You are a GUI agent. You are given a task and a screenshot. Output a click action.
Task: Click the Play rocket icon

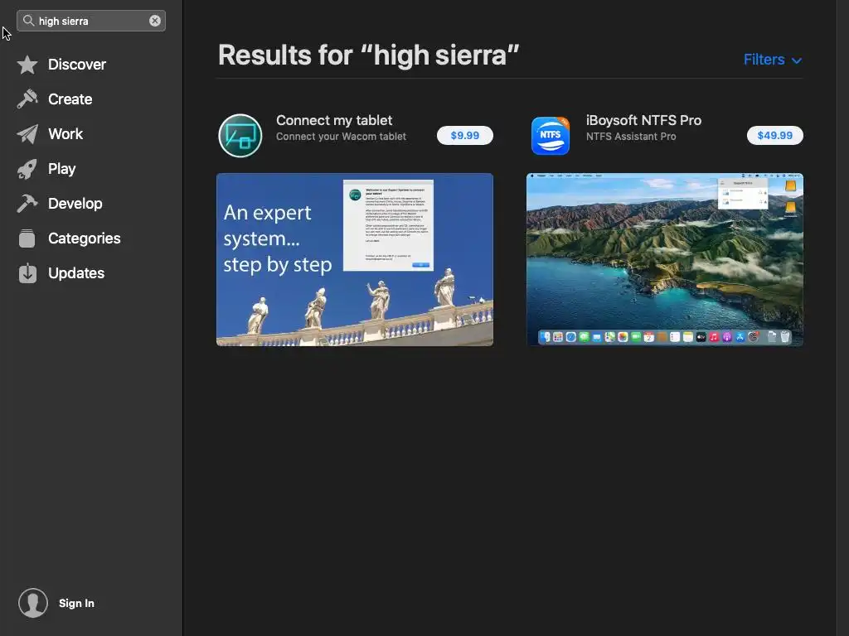(x=27, y=169)
